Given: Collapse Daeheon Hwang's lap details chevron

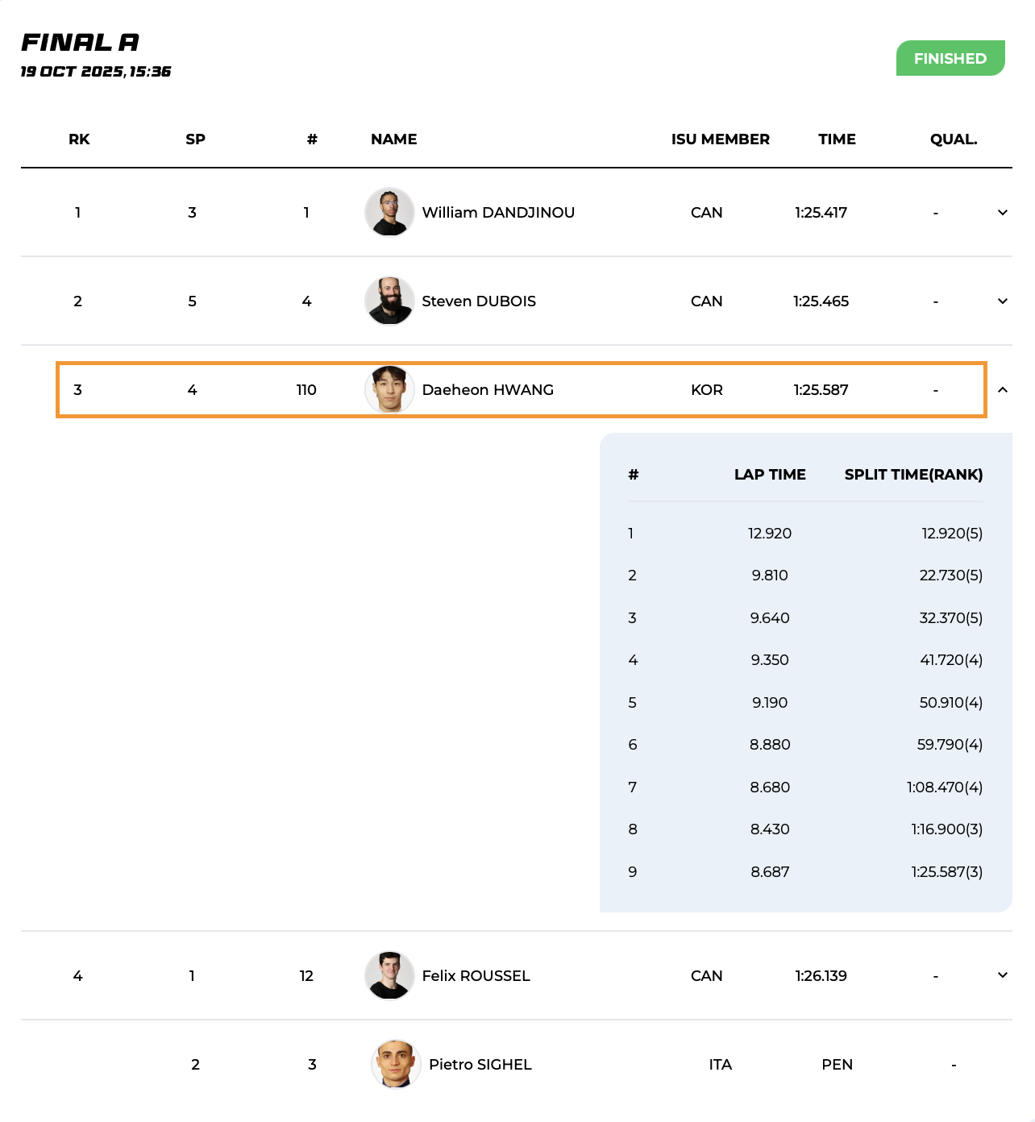Looking at the screenshot, I should [1003, 390].
